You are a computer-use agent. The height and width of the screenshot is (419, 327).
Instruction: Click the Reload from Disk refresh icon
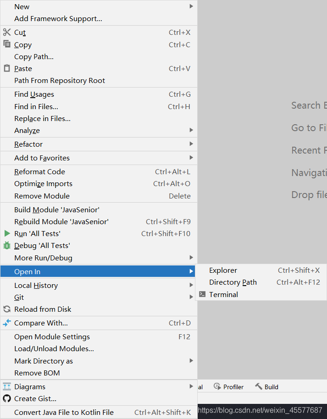(6, 309)
